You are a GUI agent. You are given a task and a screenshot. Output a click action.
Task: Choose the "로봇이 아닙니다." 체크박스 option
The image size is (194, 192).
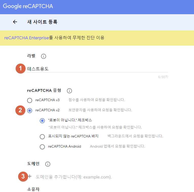tap(42, 120)
